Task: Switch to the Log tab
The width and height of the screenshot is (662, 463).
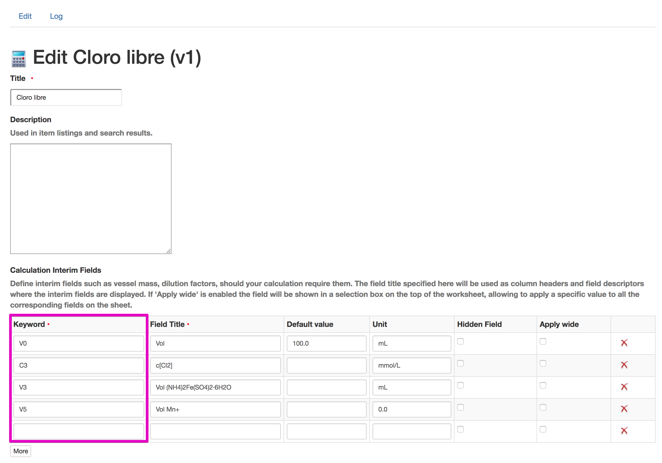Action: coord(56,16)
